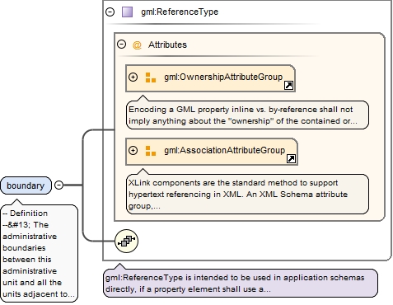This screenshot has width=393, height=305.
Task: Select gml:OwnershipAttributeGroup label text
Action: coord(223,77)
